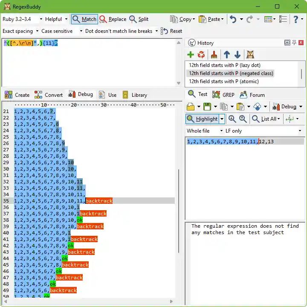This screenshot has height=307, width=307.
Task: Click the Find Previous magnifier icon
Action: [243, 119]
